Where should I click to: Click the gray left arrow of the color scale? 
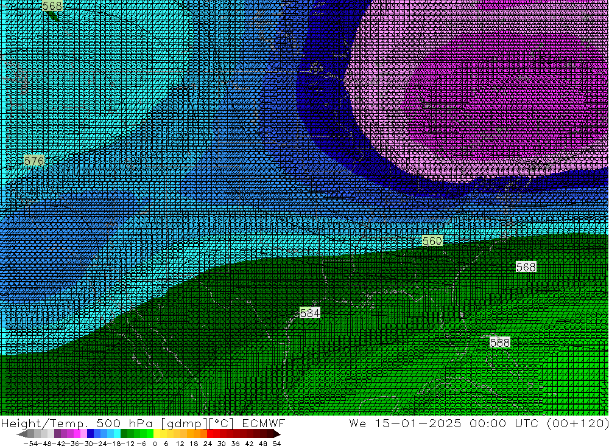tap(22, 434)
